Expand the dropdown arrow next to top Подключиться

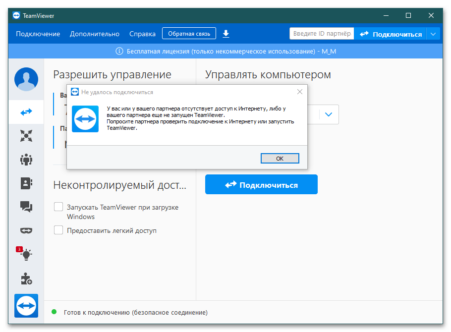[433, 34]
